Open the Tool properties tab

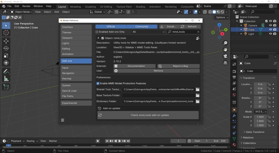(234, 64)
